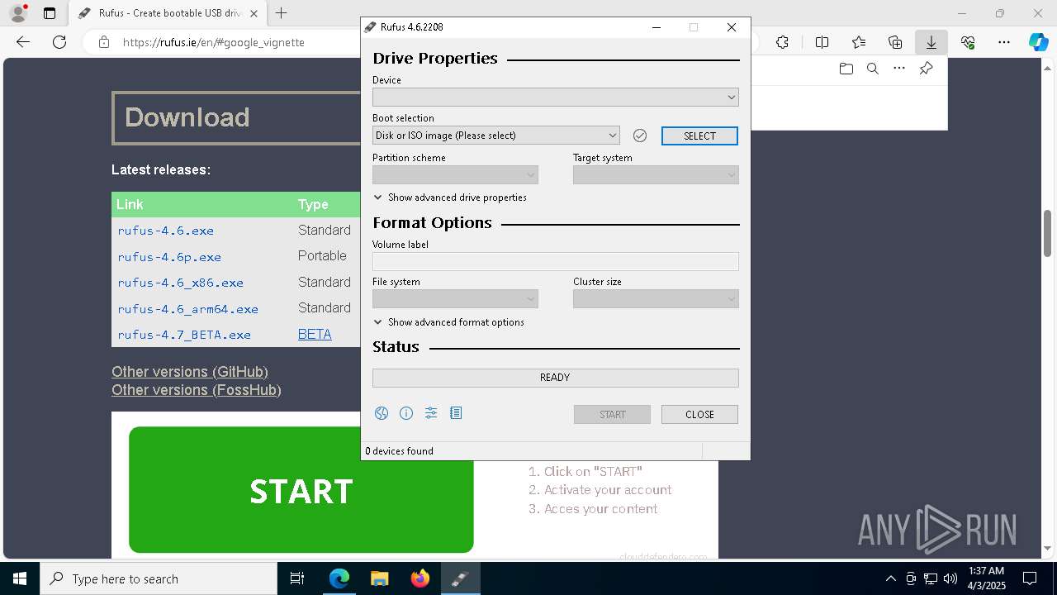This screenshot has height=595, width=1057.
Task: Click the Windows taskbar search box
Action: click(159, 578)
